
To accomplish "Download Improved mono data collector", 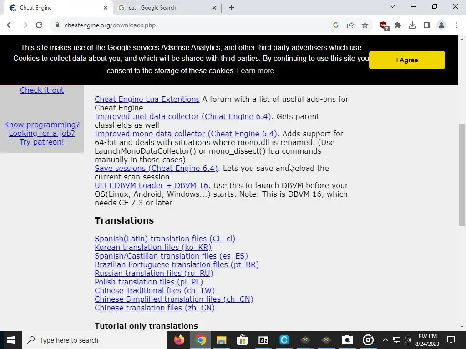I will point(186,134).
